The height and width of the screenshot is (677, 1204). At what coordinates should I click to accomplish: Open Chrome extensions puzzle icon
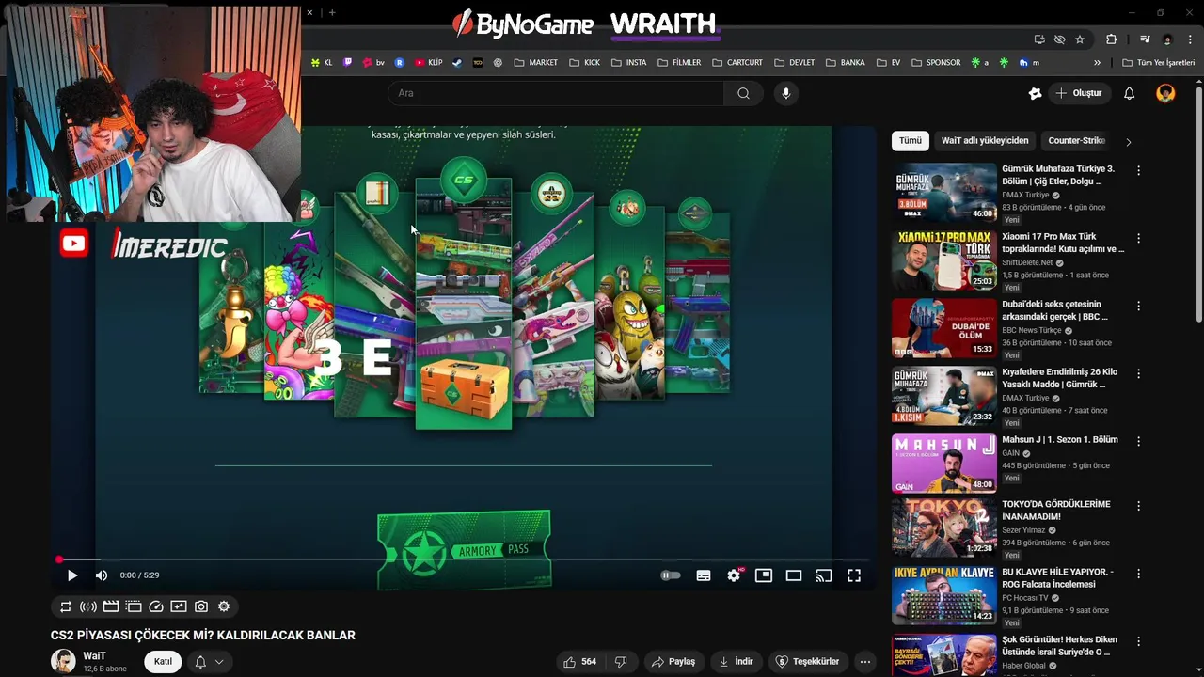point(1112,39)
